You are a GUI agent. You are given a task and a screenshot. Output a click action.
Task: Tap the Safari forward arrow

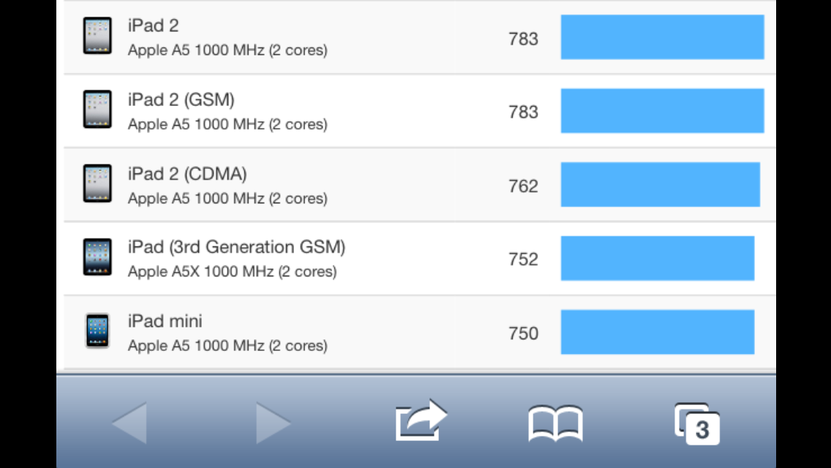click(273, 423)
